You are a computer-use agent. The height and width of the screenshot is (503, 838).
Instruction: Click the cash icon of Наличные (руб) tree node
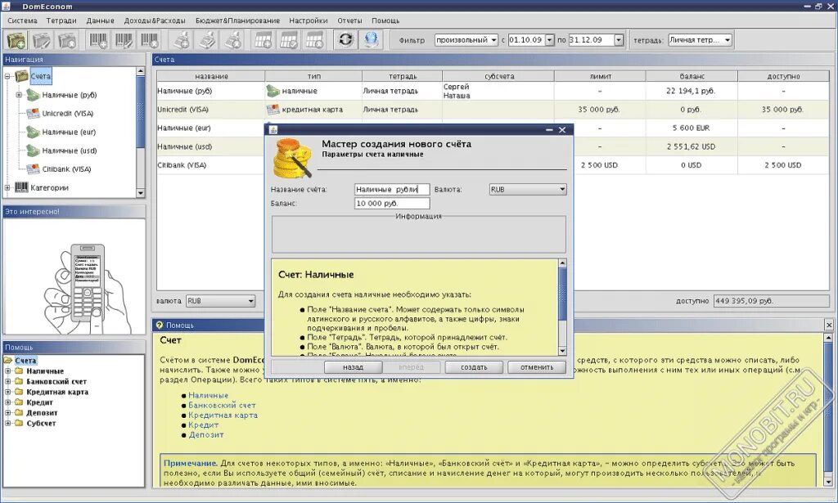coord(33,95)
